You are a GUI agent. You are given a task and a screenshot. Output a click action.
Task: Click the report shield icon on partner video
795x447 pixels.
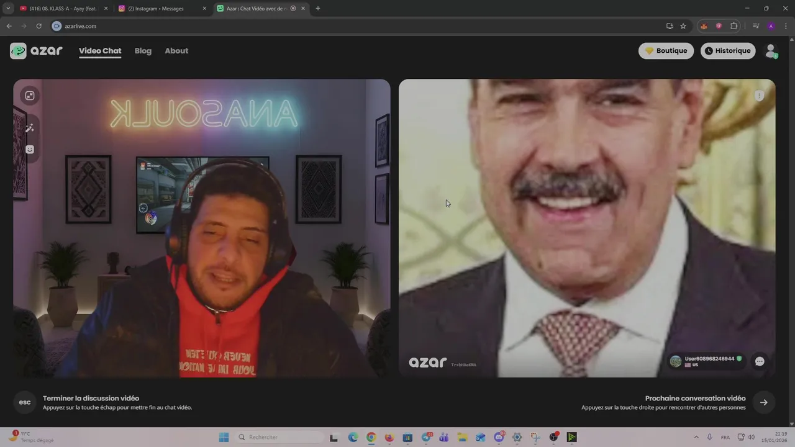click(x=759, y=96)
